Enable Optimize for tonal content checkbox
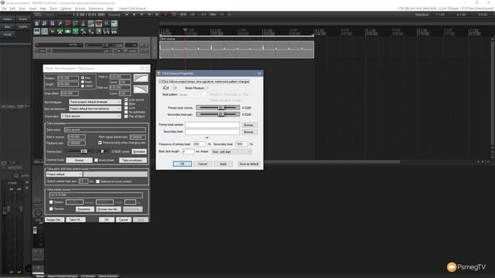The width and height of the screenshot is (495, 278). pos(98,181)
